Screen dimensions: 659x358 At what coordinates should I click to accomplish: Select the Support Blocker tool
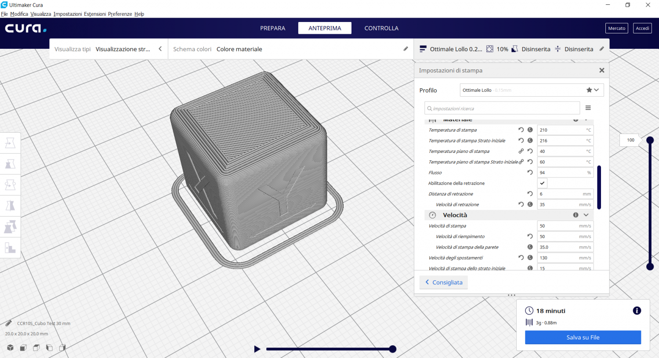tap(10, 248)
